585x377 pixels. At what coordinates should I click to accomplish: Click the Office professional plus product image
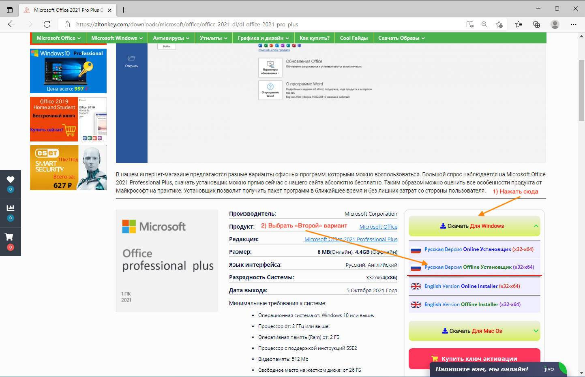click(x=167, y=261)
